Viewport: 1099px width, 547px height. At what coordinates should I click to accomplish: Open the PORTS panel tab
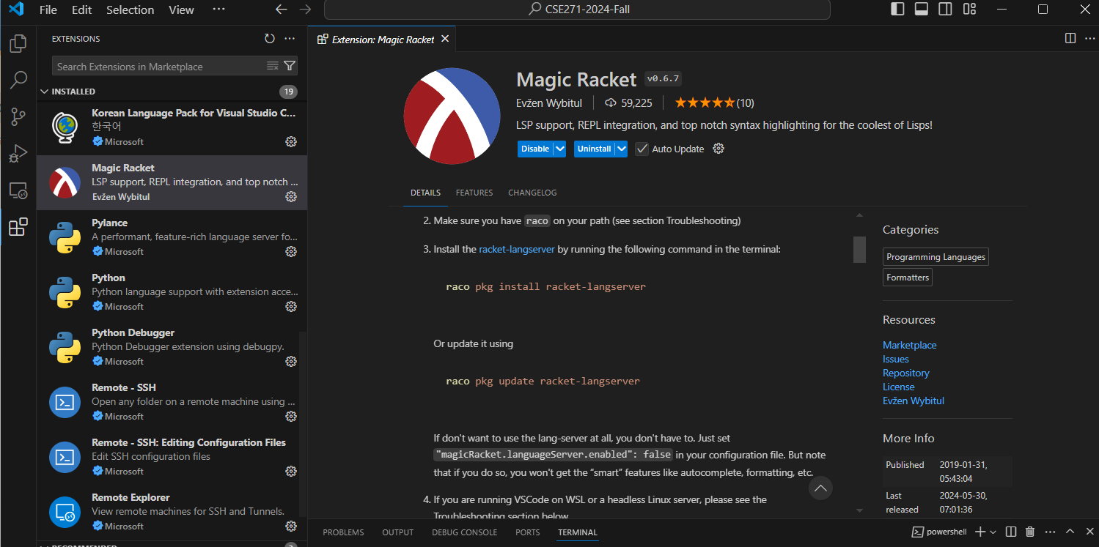[x=528, y=532]
